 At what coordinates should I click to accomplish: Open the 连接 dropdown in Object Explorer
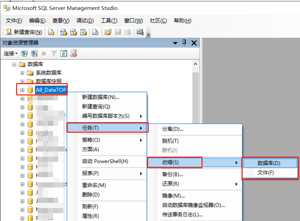(11, 53)
